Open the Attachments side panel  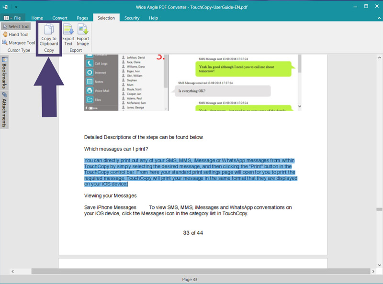pos(4,110)
